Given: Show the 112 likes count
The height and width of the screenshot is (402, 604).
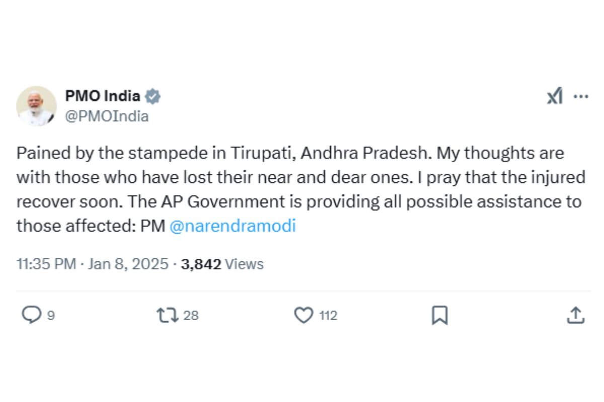Looking at the screenshot, I should click(x=328, y=316).
